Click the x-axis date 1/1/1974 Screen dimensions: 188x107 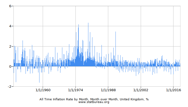[x=75, y=90]
